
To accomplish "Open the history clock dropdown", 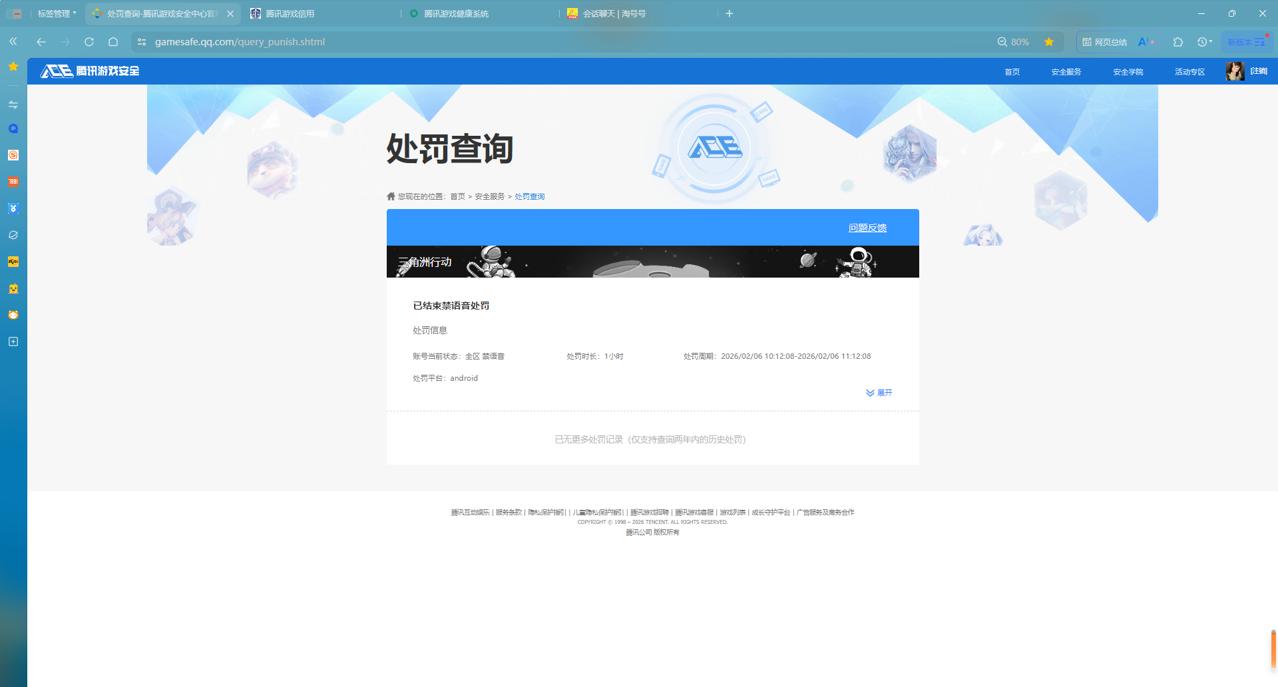I will coord(1205,42).
